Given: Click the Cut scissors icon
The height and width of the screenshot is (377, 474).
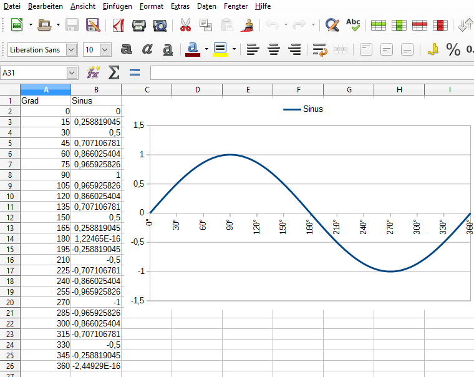Looking at the screenshot, I should tap(186, 25).
